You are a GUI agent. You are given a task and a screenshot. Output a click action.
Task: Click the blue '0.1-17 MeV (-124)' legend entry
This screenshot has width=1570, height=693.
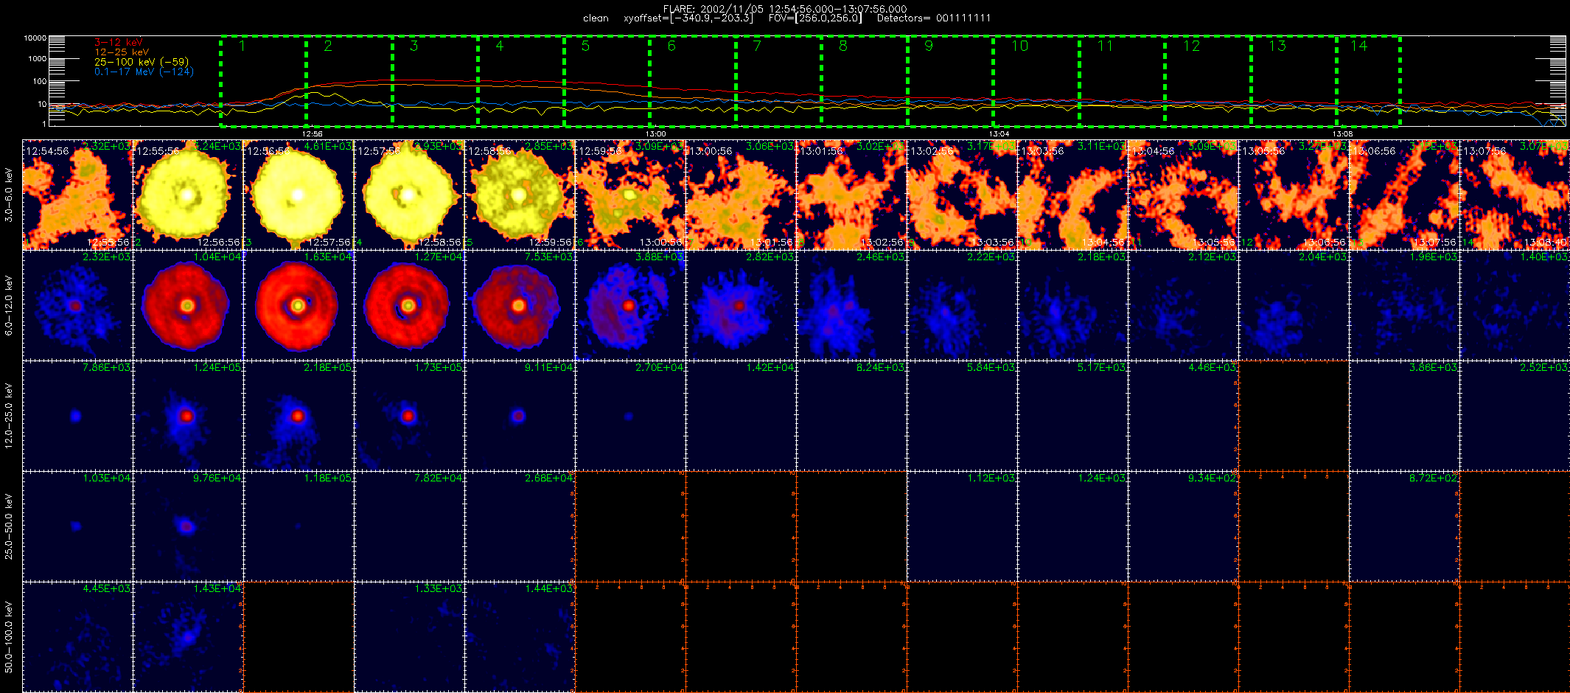click(x=144, y=72)
